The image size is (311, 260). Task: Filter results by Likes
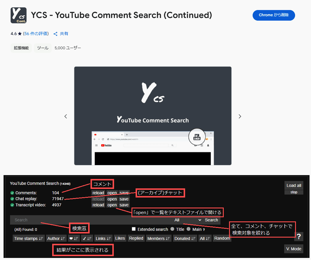click(120, 238)
